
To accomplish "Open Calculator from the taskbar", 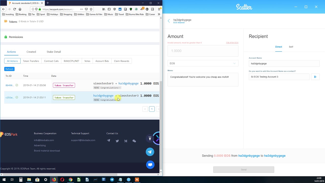I will 21,180.
